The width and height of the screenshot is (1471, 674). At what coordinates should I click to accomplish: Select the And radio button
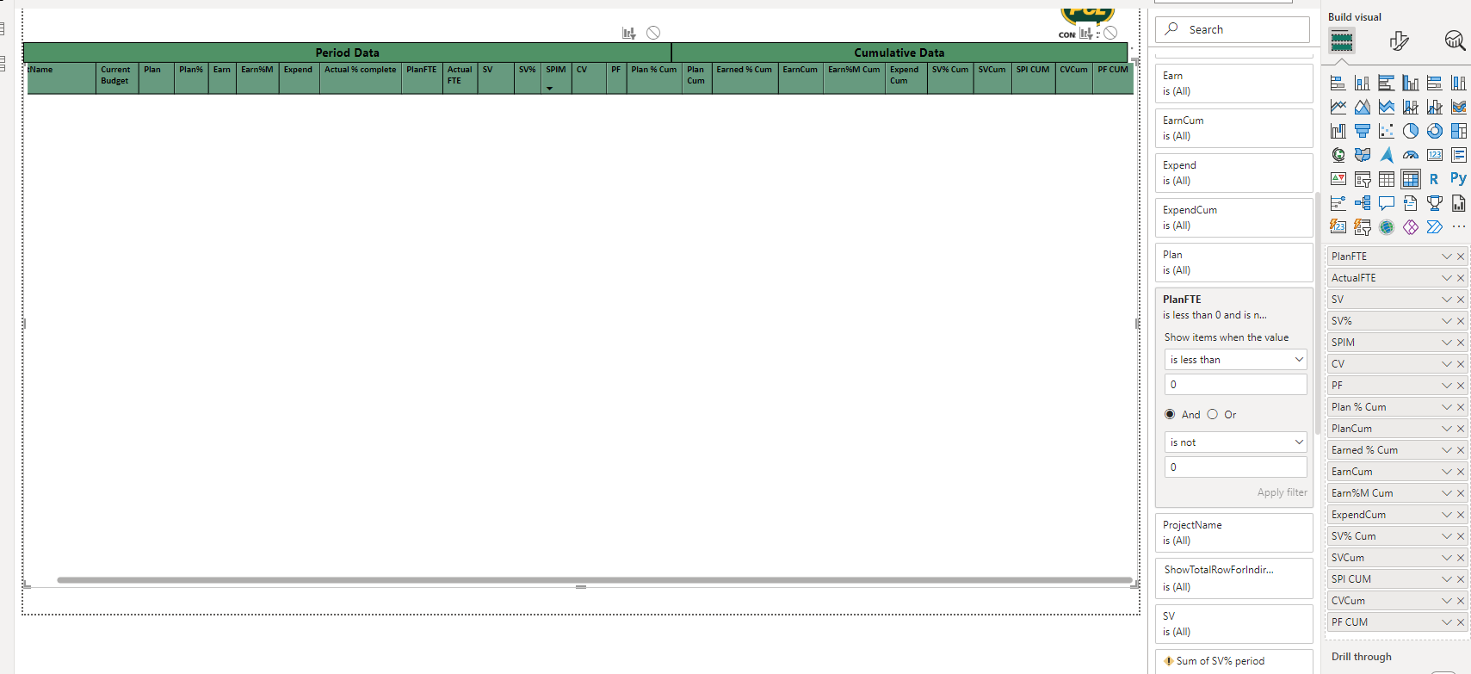pos(1170,414)
